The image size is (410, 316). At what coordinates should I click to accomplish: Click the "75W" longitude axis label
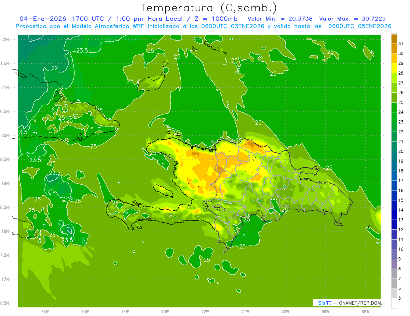click(x=85, y=312)
